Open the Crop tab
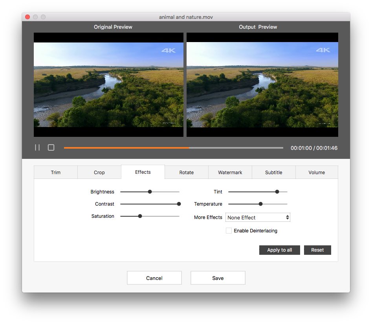Image resolution: width=372 pixels, height=324 pixels. click(99, 172)
